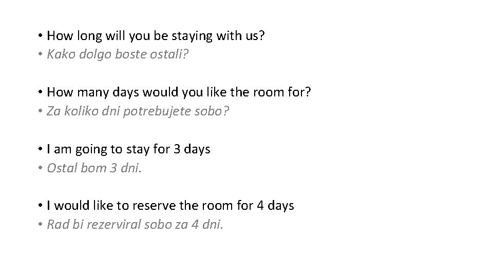Click the bullet point before "Kako dolgo boste ostali?"
493x277 pixels.
click(x=40, y=54)
